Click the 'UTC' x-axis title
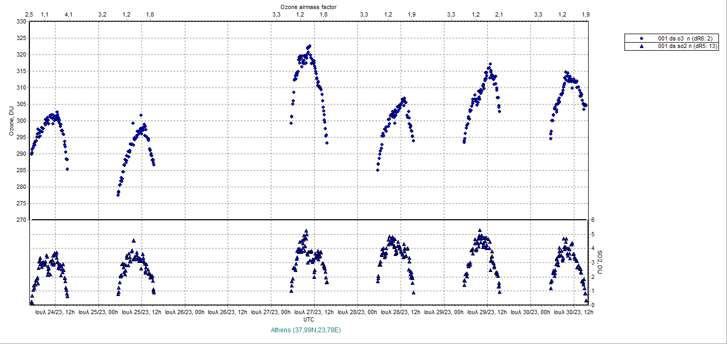This screenshot has height=344, width=727. click(309, 319)
